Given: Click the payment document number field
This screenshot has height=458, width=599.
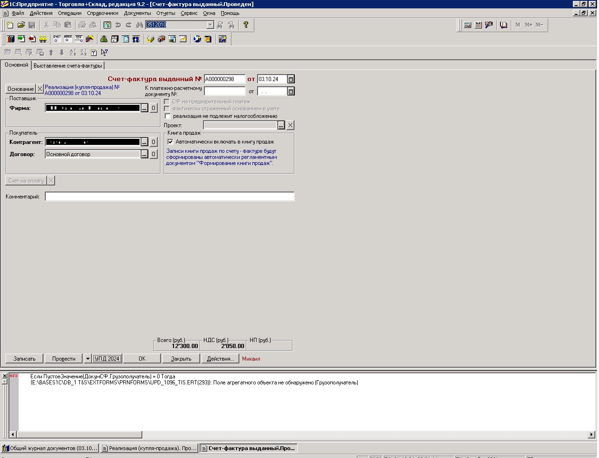Looking at the screenshot, I should click(224, 91).
